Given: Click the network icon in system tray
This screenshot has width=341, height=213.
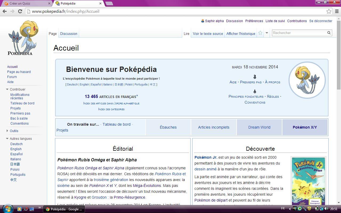Looking at the screenshot, I should [321, 209].
